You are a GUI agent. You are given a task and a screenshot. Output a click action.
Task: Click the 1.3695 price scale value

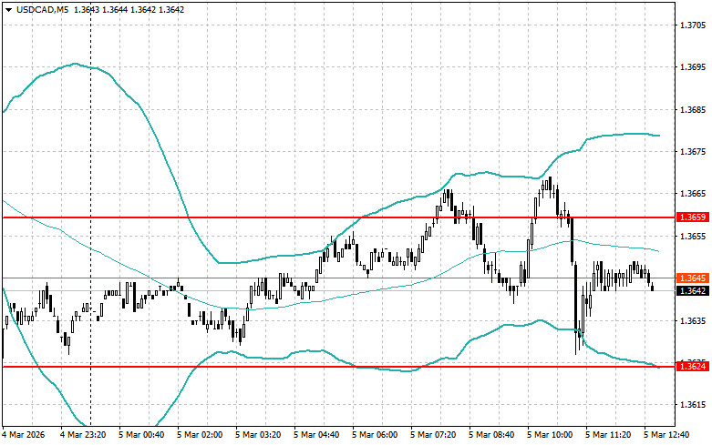(x=694, y=67)
